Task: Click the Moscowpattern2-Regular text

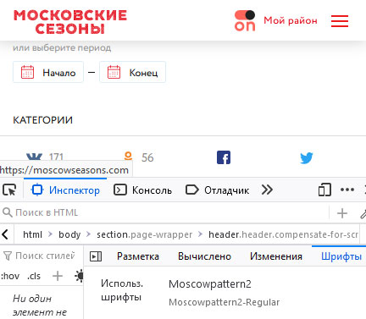Action: [224, 302]
